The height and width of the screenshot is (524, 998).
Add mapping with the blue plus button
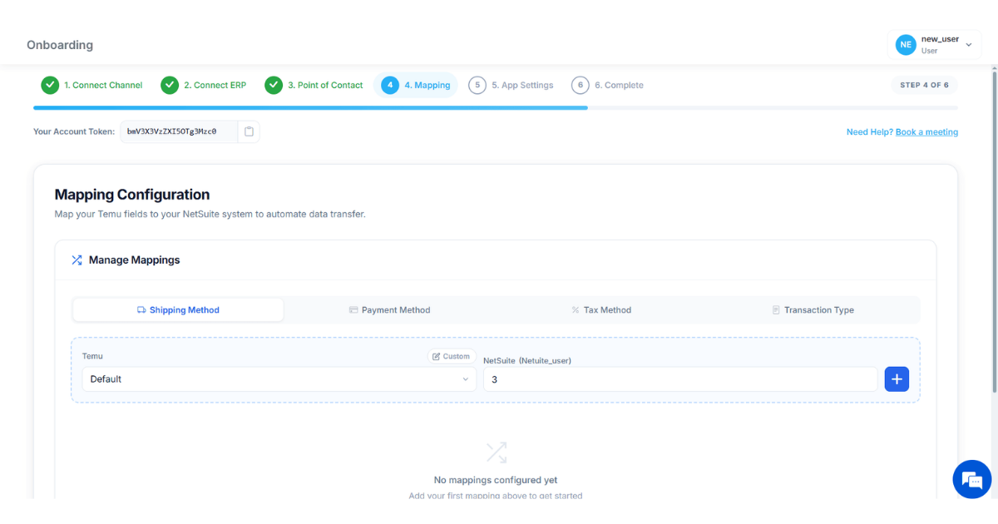click(x=897, y=379)
